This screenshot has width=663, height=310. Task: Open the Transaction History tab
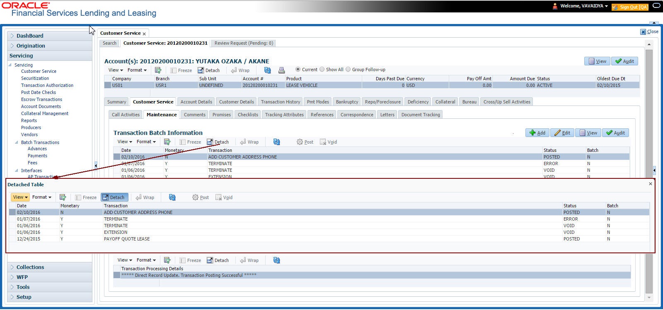[281, 102]
